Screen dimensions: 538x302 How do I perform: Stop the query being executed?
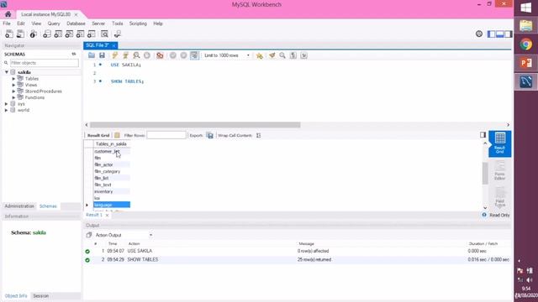[x=147, y=55]
